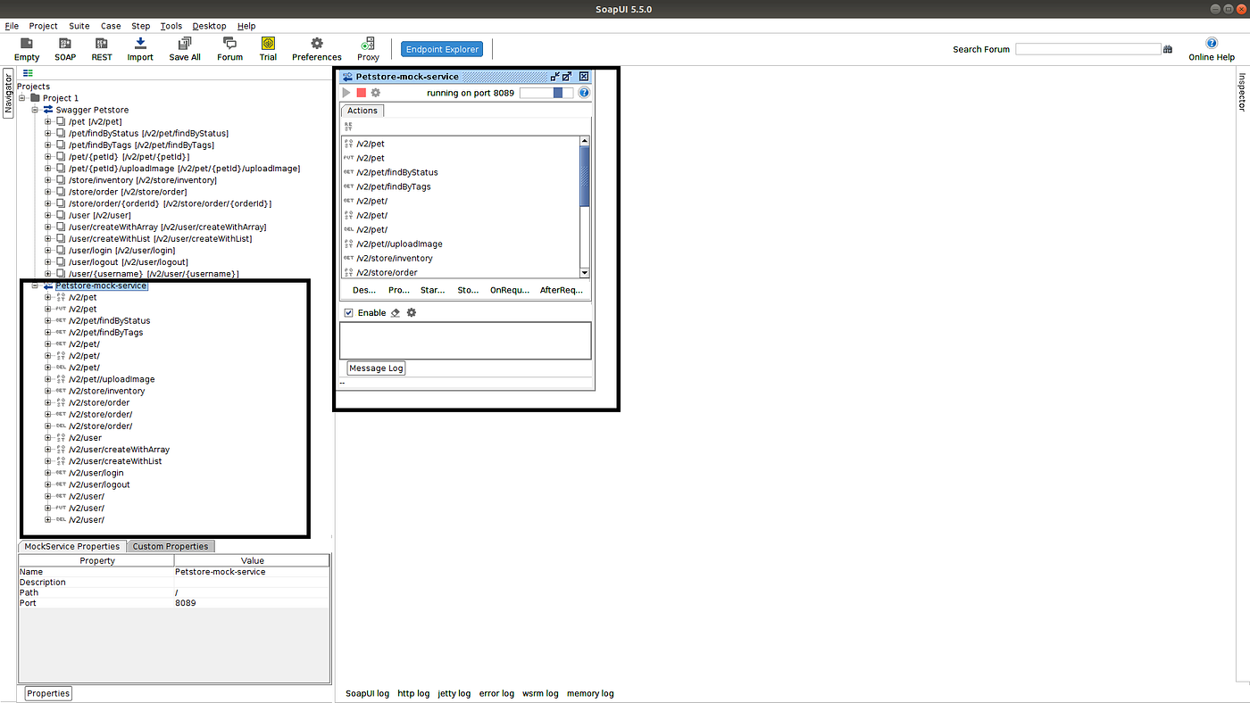Open the error log tab
The width and height of the screenshot is (1250, 703).
click(x=496, y=693)
